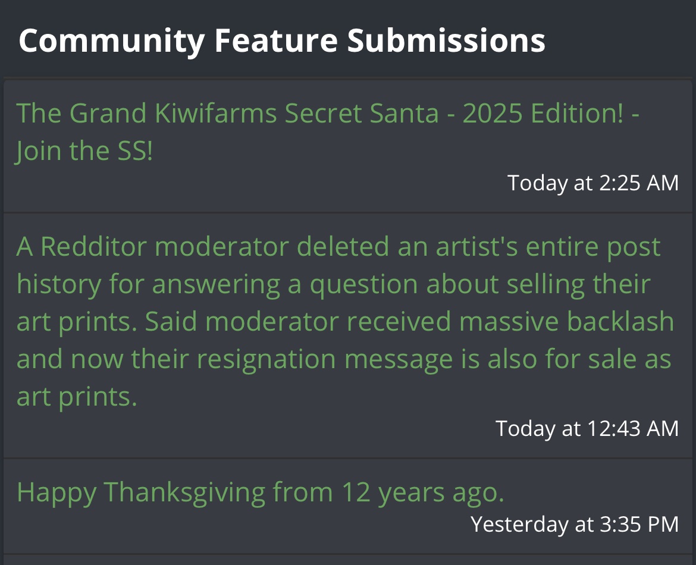The height and width of the screenshot is (565, 696).
Task: Click the "2025 Edition!" text in first submission
Action: point(543,113)
